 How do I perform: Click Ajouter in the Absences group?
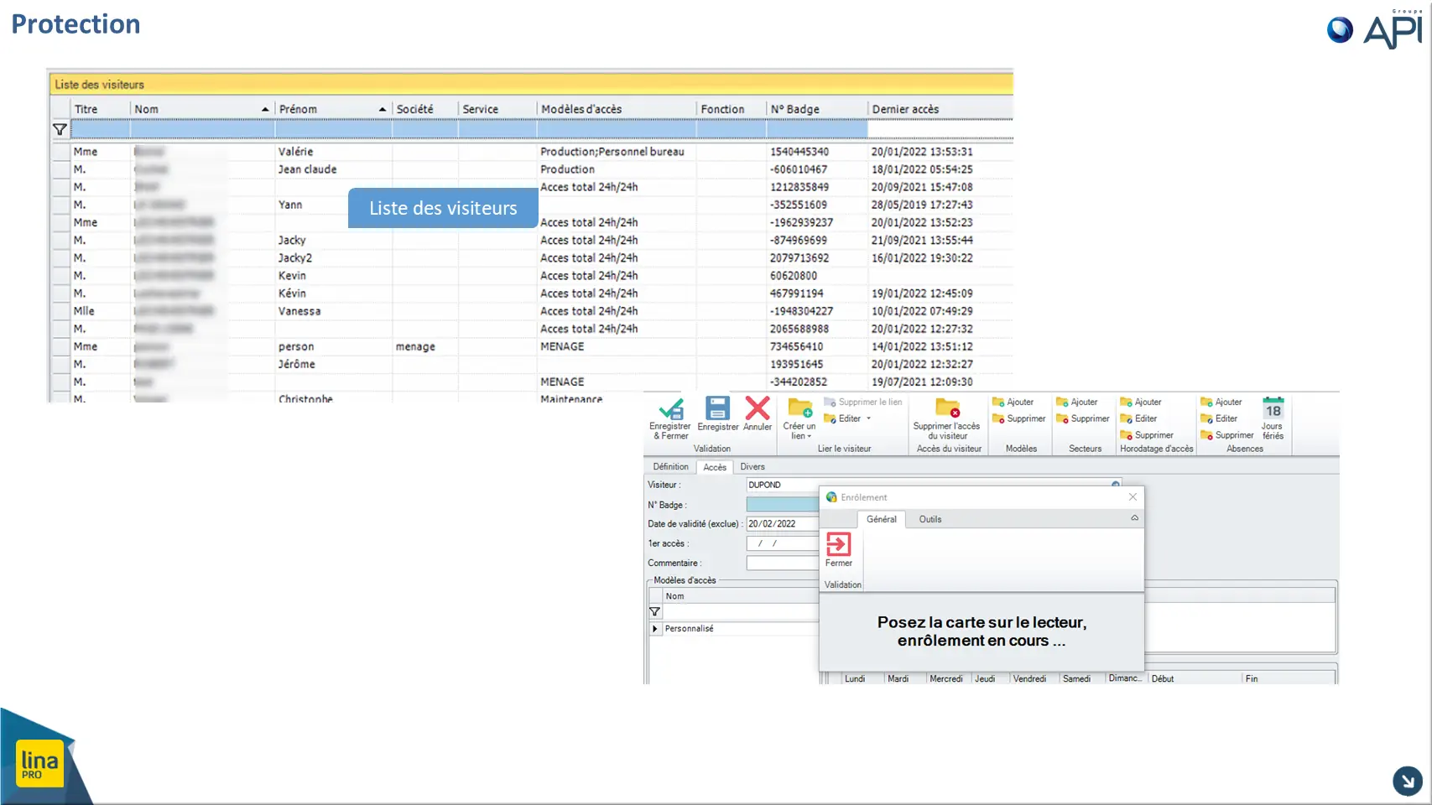(1221, 402)
